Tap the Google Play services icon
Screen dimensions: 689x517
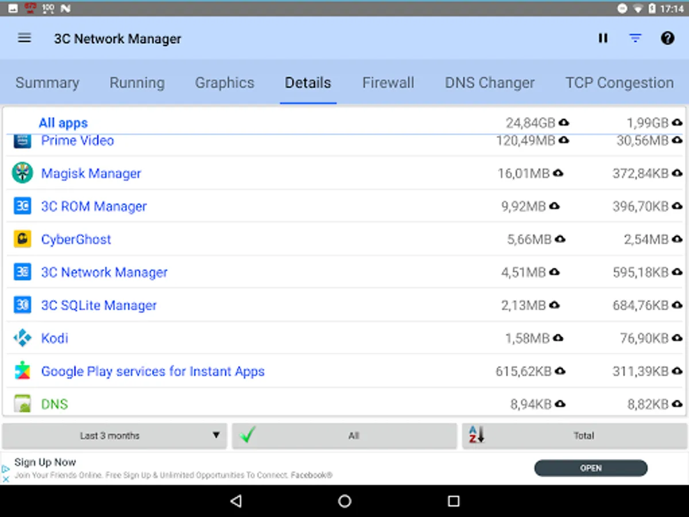click(x=22, y=371)
